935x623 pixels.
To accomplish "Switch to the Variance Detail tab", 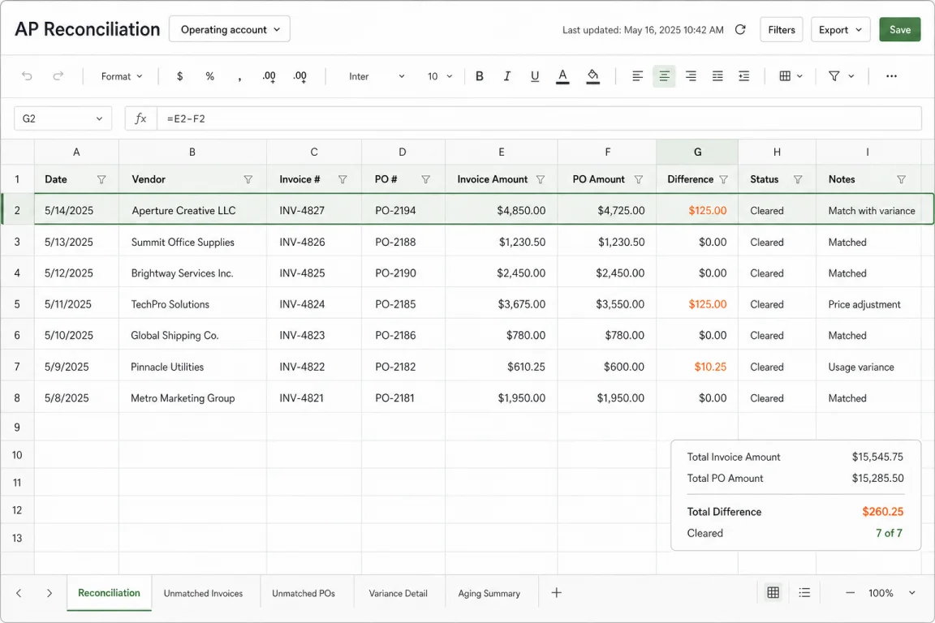I will (399, 593).
